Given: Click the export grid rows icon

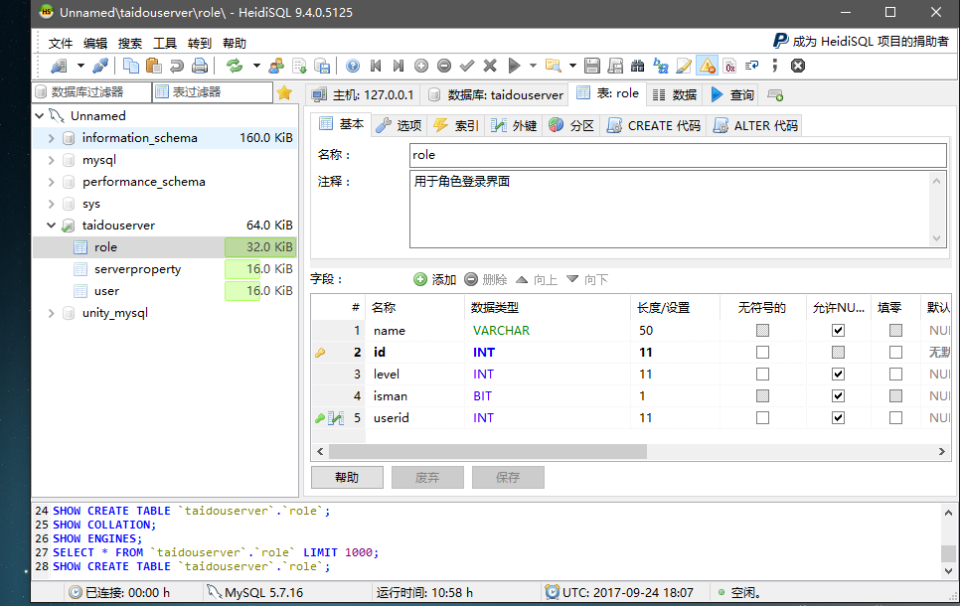Looking at the screenshot, I should click(x=299, y=66).
